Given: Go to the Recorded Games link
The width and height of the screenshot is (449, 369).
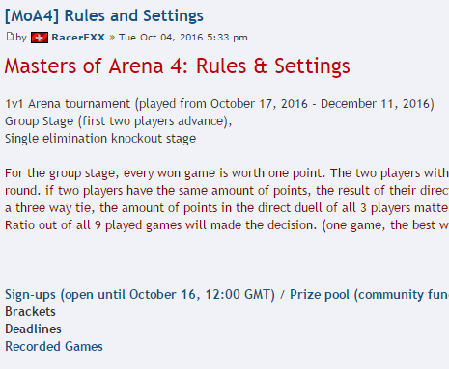Looking at the screenshot, I should [x=54, y=346].
